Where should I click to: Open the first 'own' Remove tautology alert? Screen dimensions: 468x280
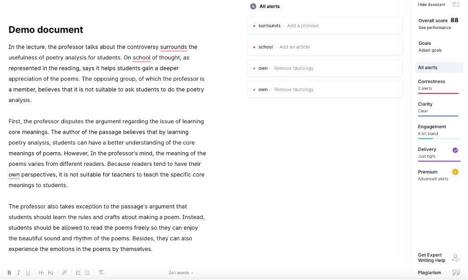click(325, 68)
